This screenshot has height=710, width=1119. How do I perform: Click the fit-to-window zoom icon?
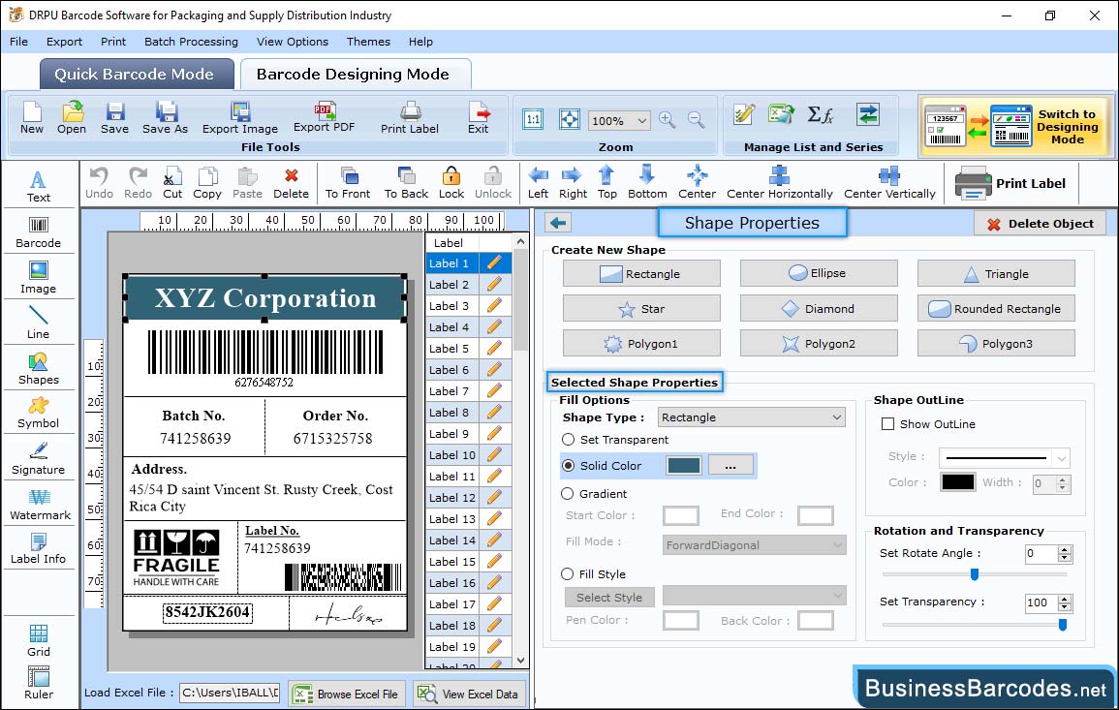tap(570, 119)
